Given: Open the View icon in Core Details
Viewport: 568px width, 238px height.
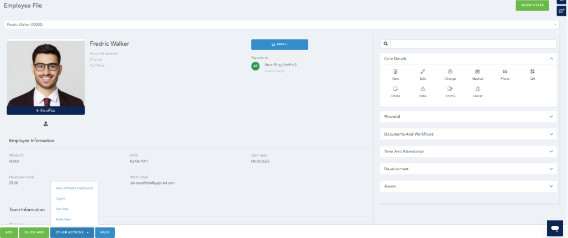Looking at the screenshot, I should 395,72.
